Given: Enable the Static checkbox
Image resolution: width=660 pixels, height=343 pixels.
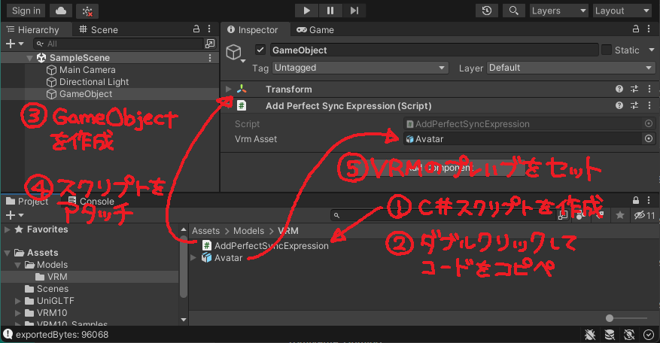Looking at the screenshot, I should click(x=607, y=50).
